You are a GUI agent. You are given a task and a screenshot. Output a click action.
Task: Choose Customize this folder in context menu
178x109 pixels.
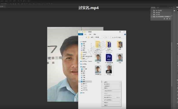111,91
